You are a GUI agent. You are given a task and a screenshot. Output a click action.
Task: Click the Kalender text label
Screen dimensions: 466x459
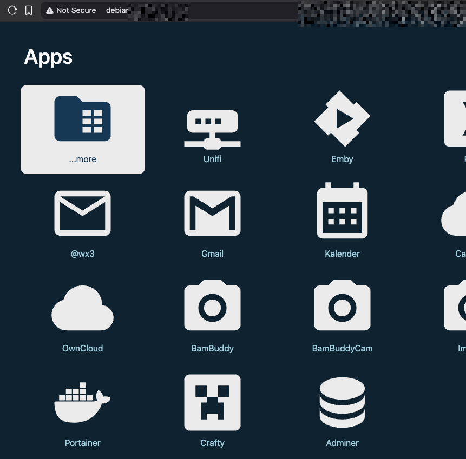(342, 254)
